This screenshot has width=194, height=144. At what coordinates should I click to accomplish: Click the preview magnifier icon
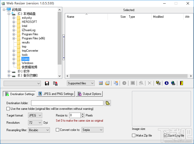(141, 83)
